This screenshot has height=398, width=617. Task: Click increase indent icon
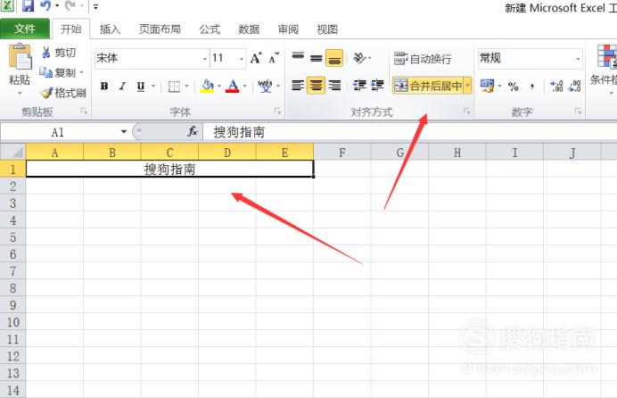[377, 85]
